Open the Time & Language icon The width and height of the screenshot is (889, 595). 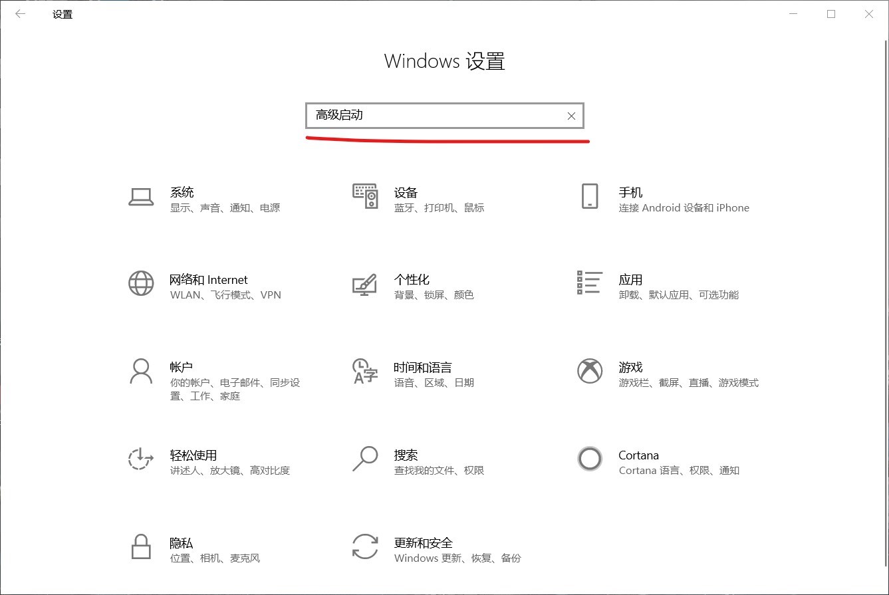tap(365, 372)
